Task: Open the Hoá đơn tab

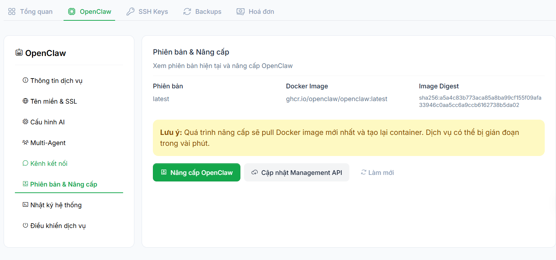Action: click(261, 12)
